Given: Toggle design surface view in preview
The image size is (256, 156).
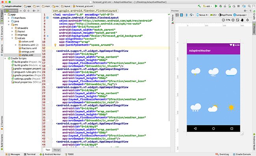Looking at the screenshot, I should [x=177, y=15].
